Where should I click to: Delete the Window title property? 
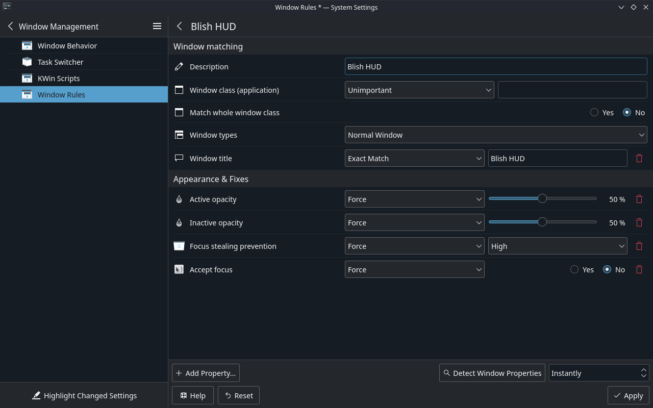[639, 158]
